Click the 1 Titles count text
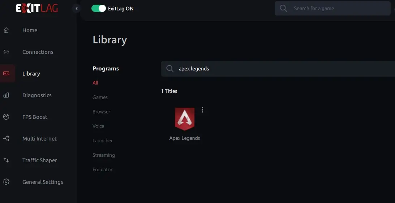Screen dimensions: 395x203 tap(169, 91)
